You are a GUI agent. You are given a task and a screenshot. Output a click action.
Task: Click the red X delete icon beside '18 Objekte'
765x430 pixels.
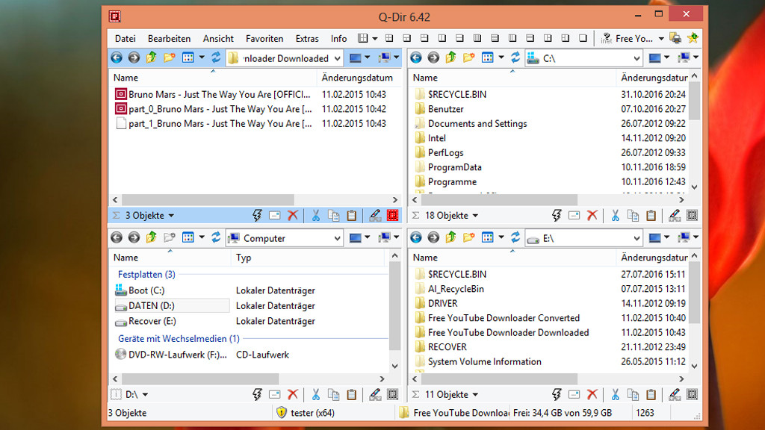click(x=592, y=216)
